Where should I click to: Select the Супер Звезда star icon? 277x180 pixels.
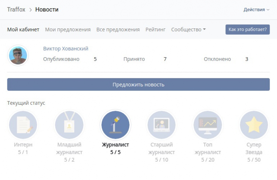254,125
